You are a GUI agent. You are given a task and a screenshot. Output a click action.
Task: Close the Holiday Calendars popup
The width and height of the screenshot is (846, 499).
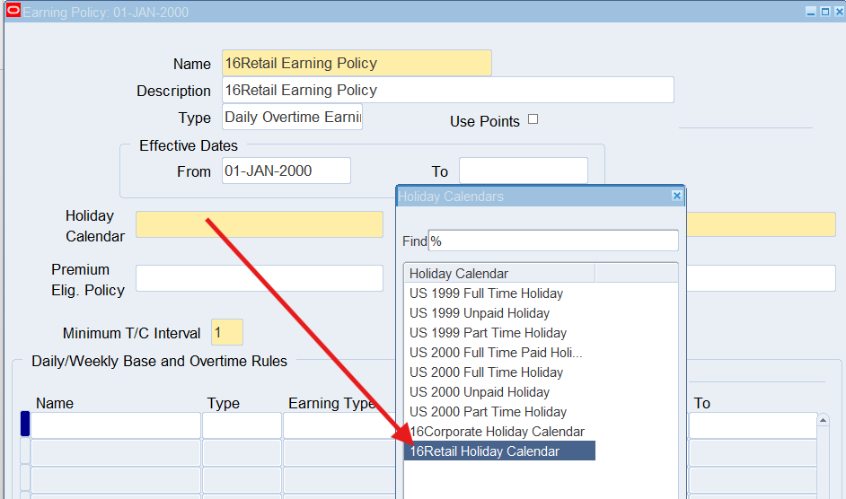pyautogui.click(x=676, y=196)
